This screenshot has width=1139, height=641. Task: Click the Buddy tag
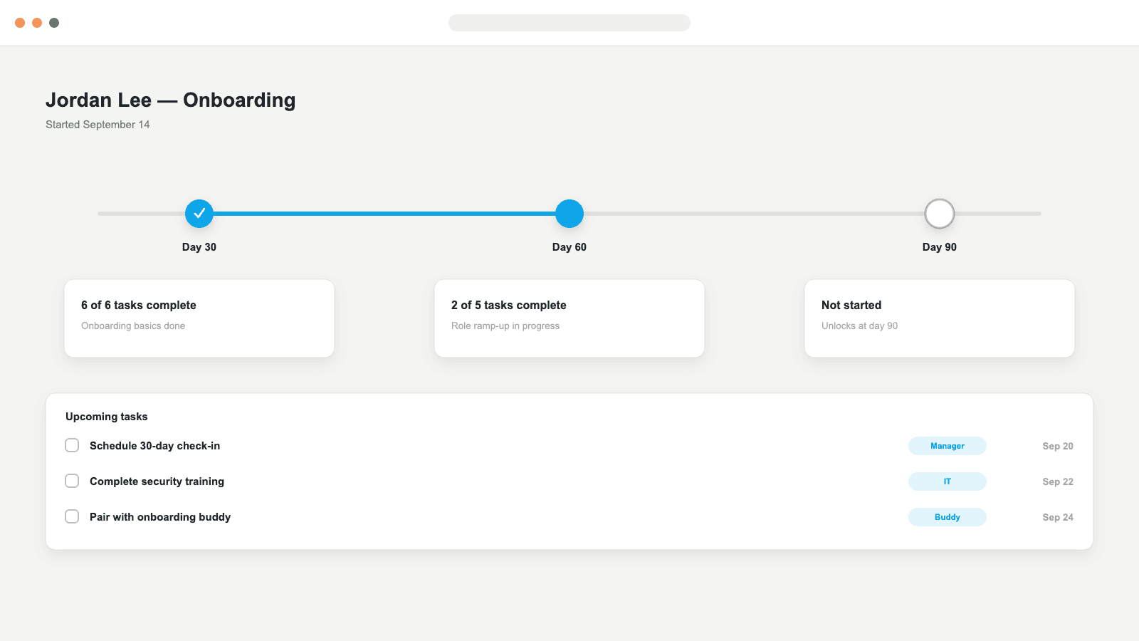click(x=948, y=517)
